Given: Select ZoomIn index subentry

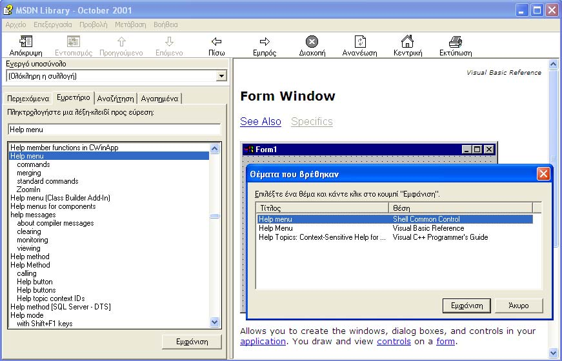Looking at the screenshot, I should pyautogui.click(x=28, y=190).
